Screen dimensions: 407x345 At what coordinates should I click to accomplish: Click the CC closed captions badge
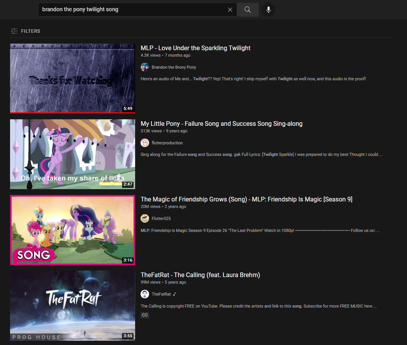tap(145, 315)
